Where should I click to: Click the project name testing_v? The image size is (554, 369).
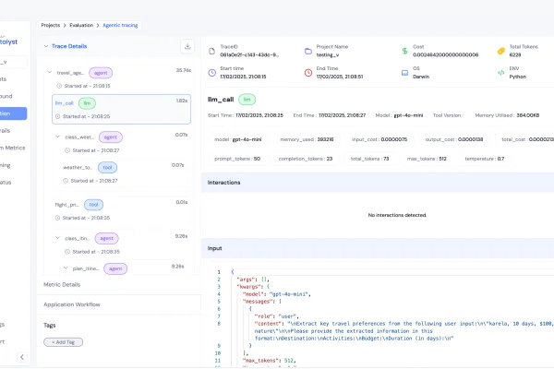click(328, 54)
